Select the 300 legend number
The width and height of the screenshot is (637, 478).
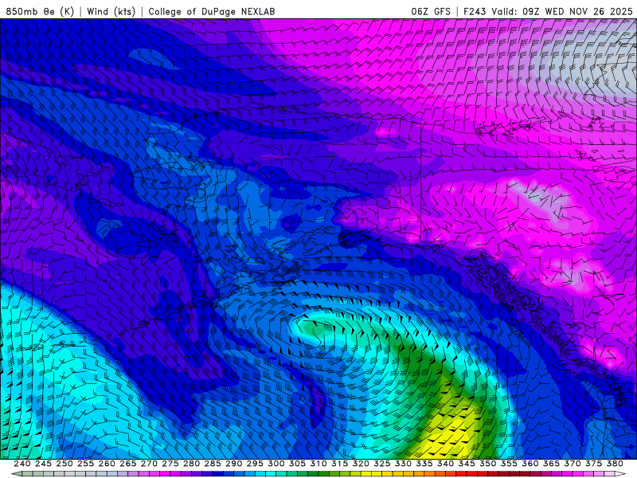[276, 464]
